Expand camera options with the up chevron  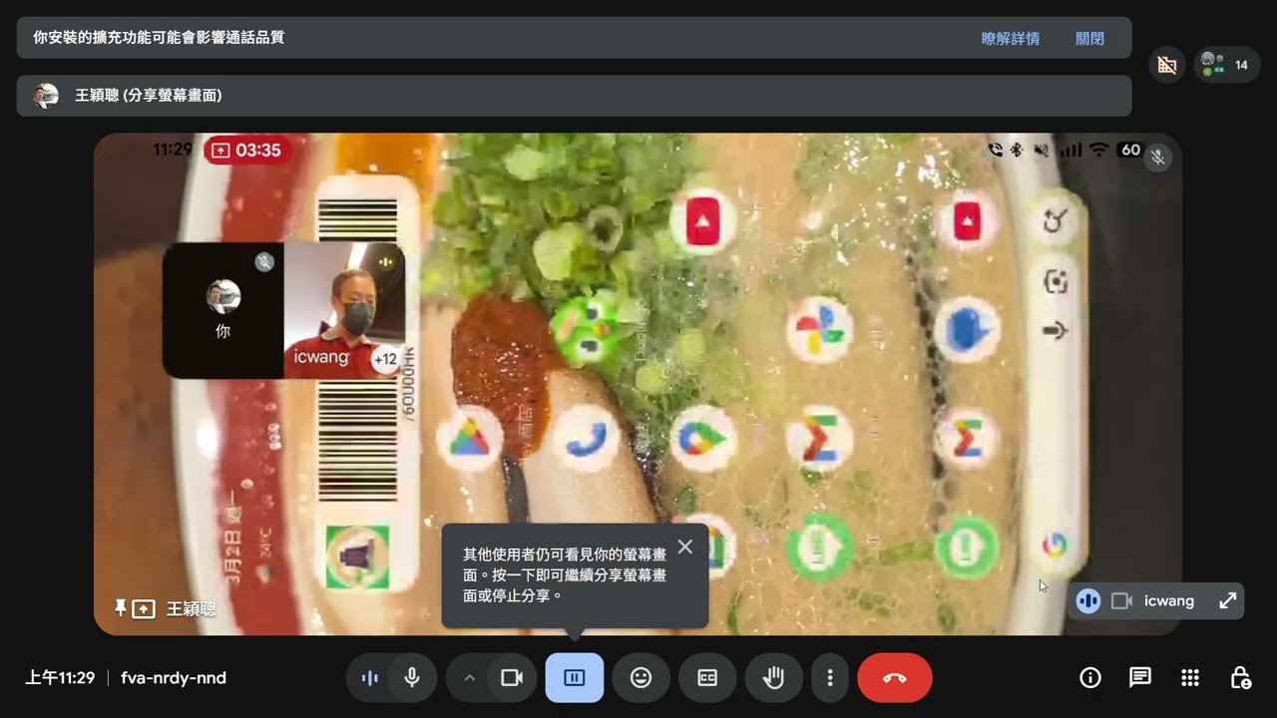[469, 678]
